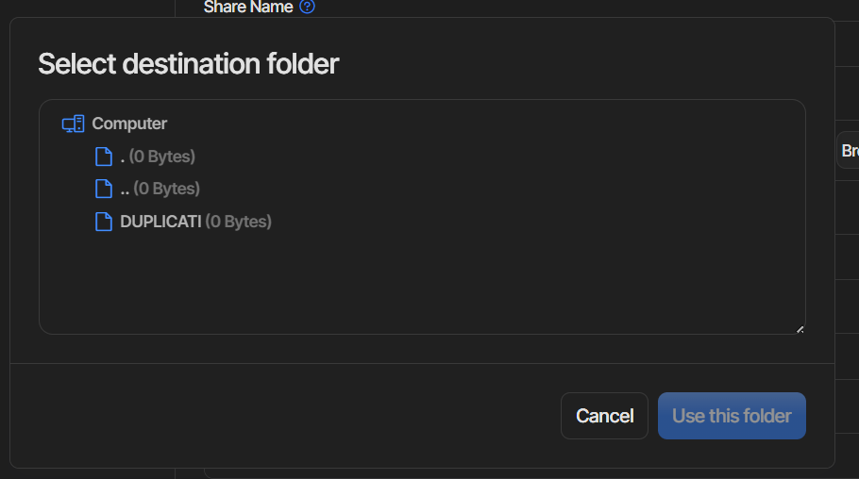Click the resize grip of the folder list
The image size is (859, 479).
pos(800,330)
